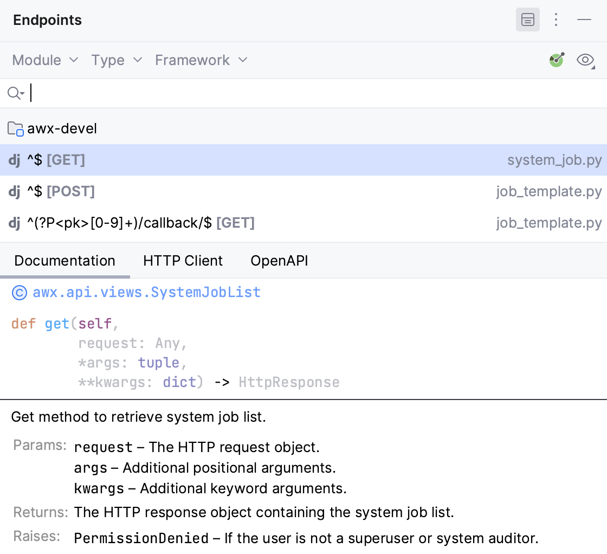Open the Endpoints options kebab menu

pos(556,20)
